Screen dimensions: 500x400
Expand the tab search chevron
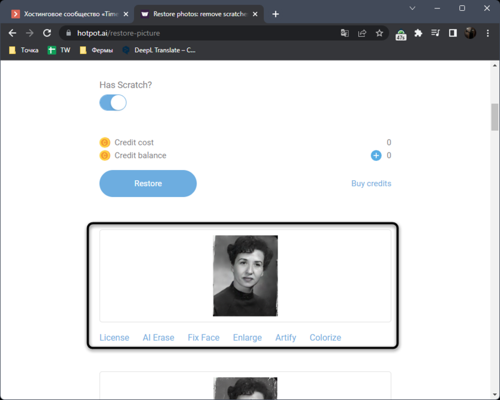[x=412, y=8]
